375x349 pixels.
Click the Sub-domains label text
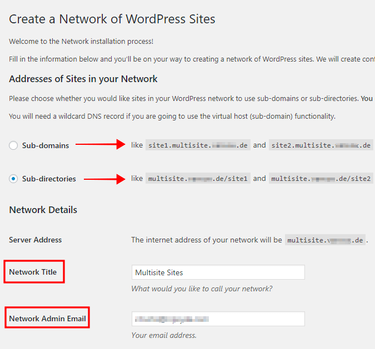[x=46, y=145]
